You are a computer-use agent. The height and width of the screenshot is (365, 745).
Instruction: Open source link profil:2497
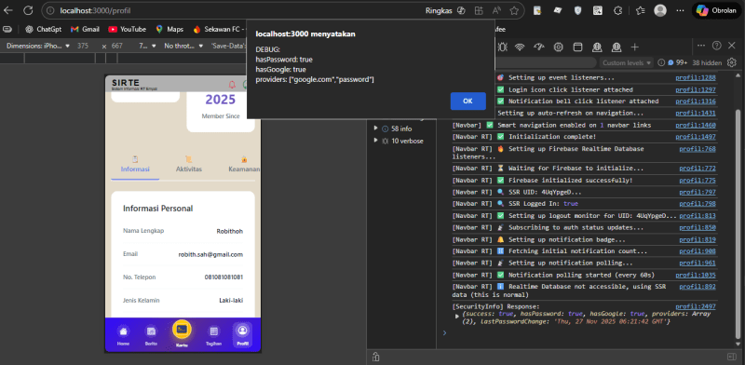pyautogui.click(x=696, y=306)
